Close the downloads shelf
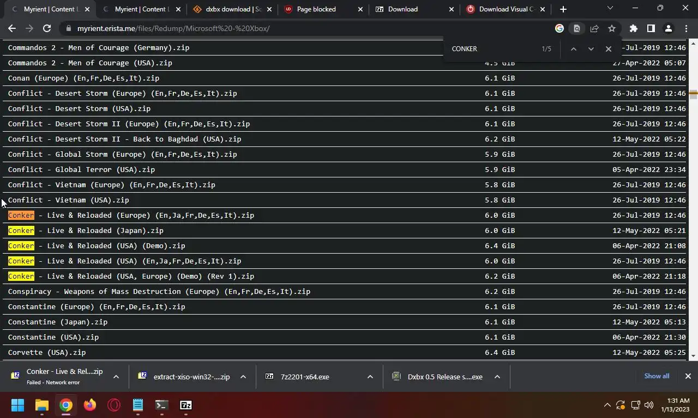The image size is (698, 418). click(688, 376)
